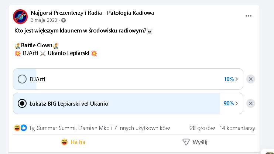This screenshot has width=274, height=154.
Task: Click the Patologia Radiowa page avatar
Action: pos(20,17)
